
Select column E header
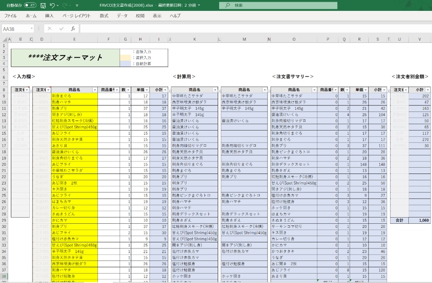click(74, 39)
